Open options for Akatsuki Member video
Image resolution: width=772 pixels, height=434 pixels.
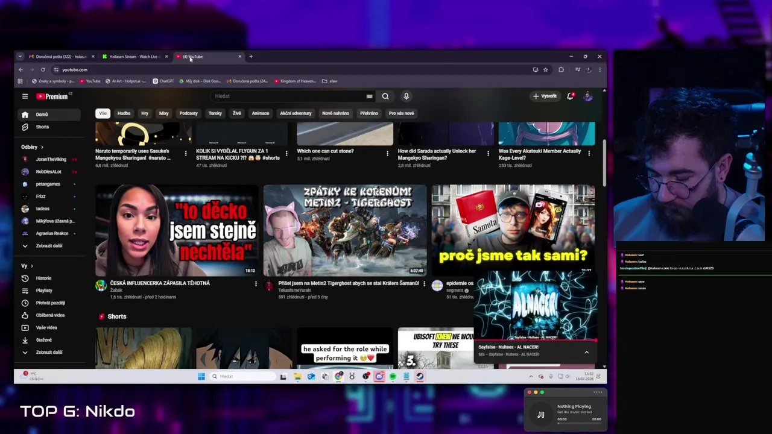589,154
